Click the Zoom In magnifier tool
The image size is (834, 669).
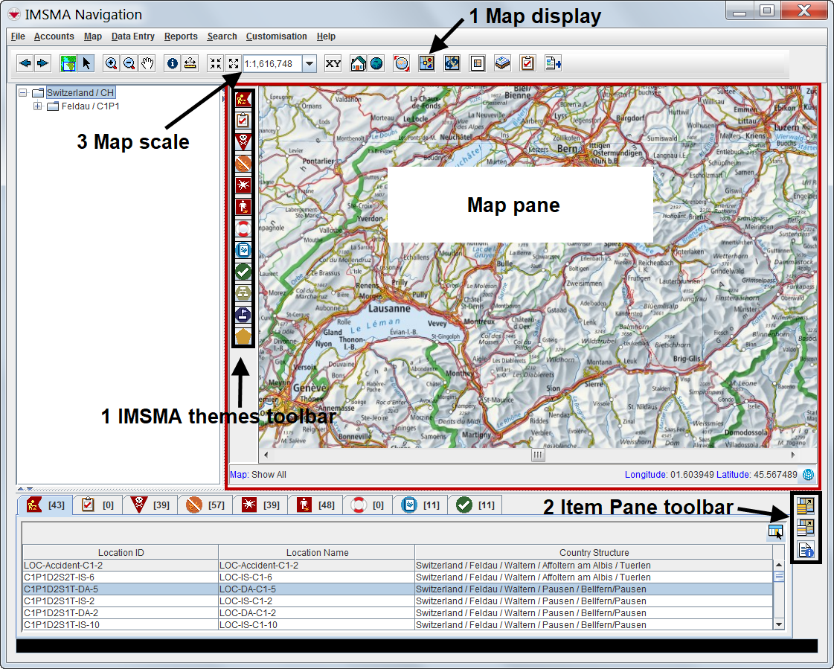pos(111,63)
